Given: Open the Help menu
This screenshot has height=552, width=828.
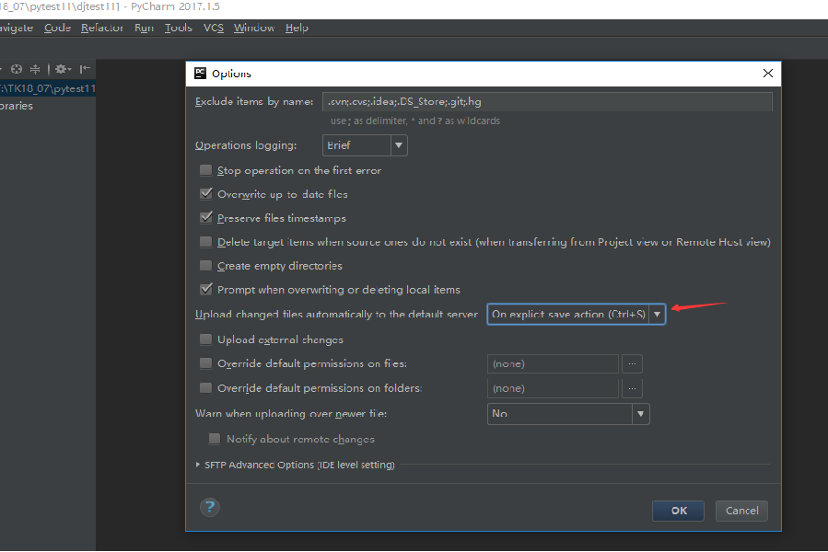Looking at the screenshot, I should click(x=297, y=28).
